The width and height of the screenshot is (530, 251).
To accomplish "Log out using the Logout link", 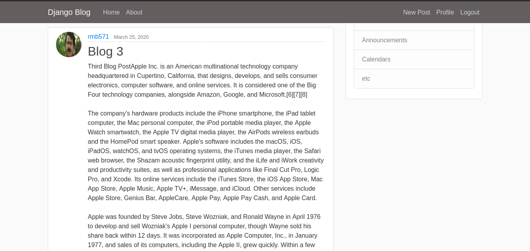I will 470,12.
